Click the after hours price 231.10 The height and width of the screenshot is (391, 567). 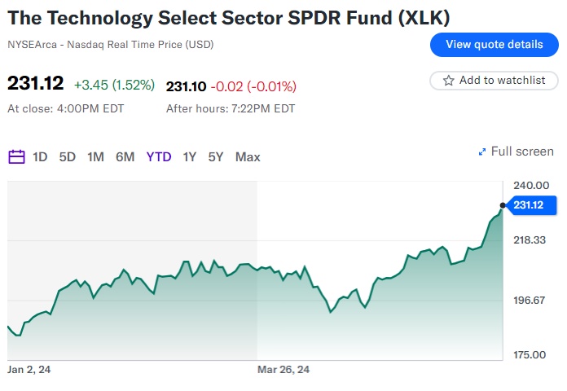[185, 86]
